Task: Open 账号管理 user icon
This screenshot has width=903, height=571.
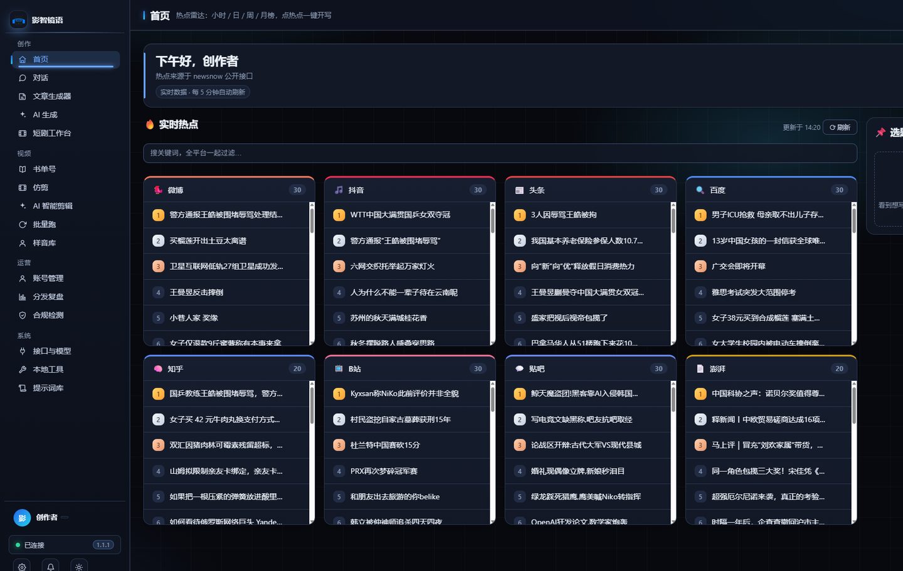Action: [23, 278]
